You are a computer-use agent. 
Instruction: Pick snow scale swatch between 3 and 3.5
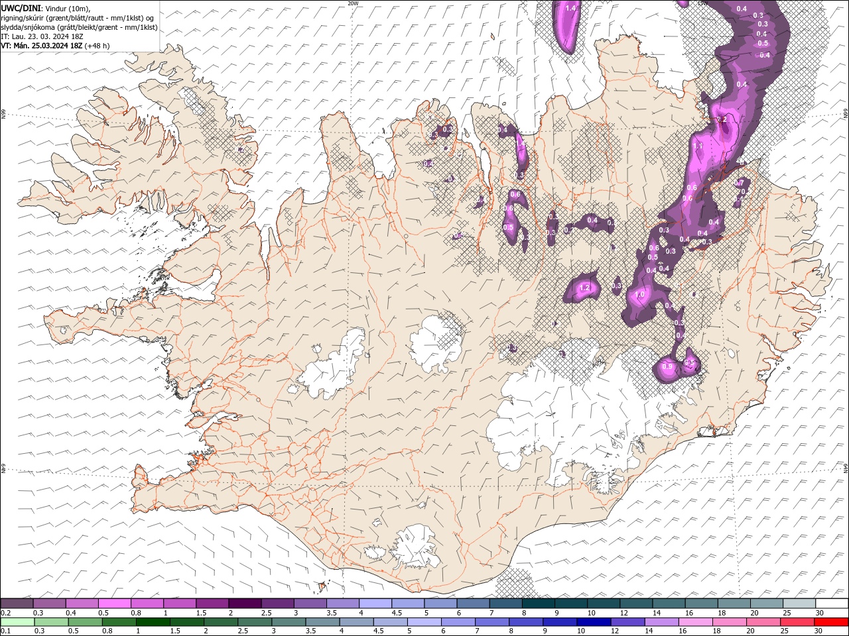[x=310, y=604]
